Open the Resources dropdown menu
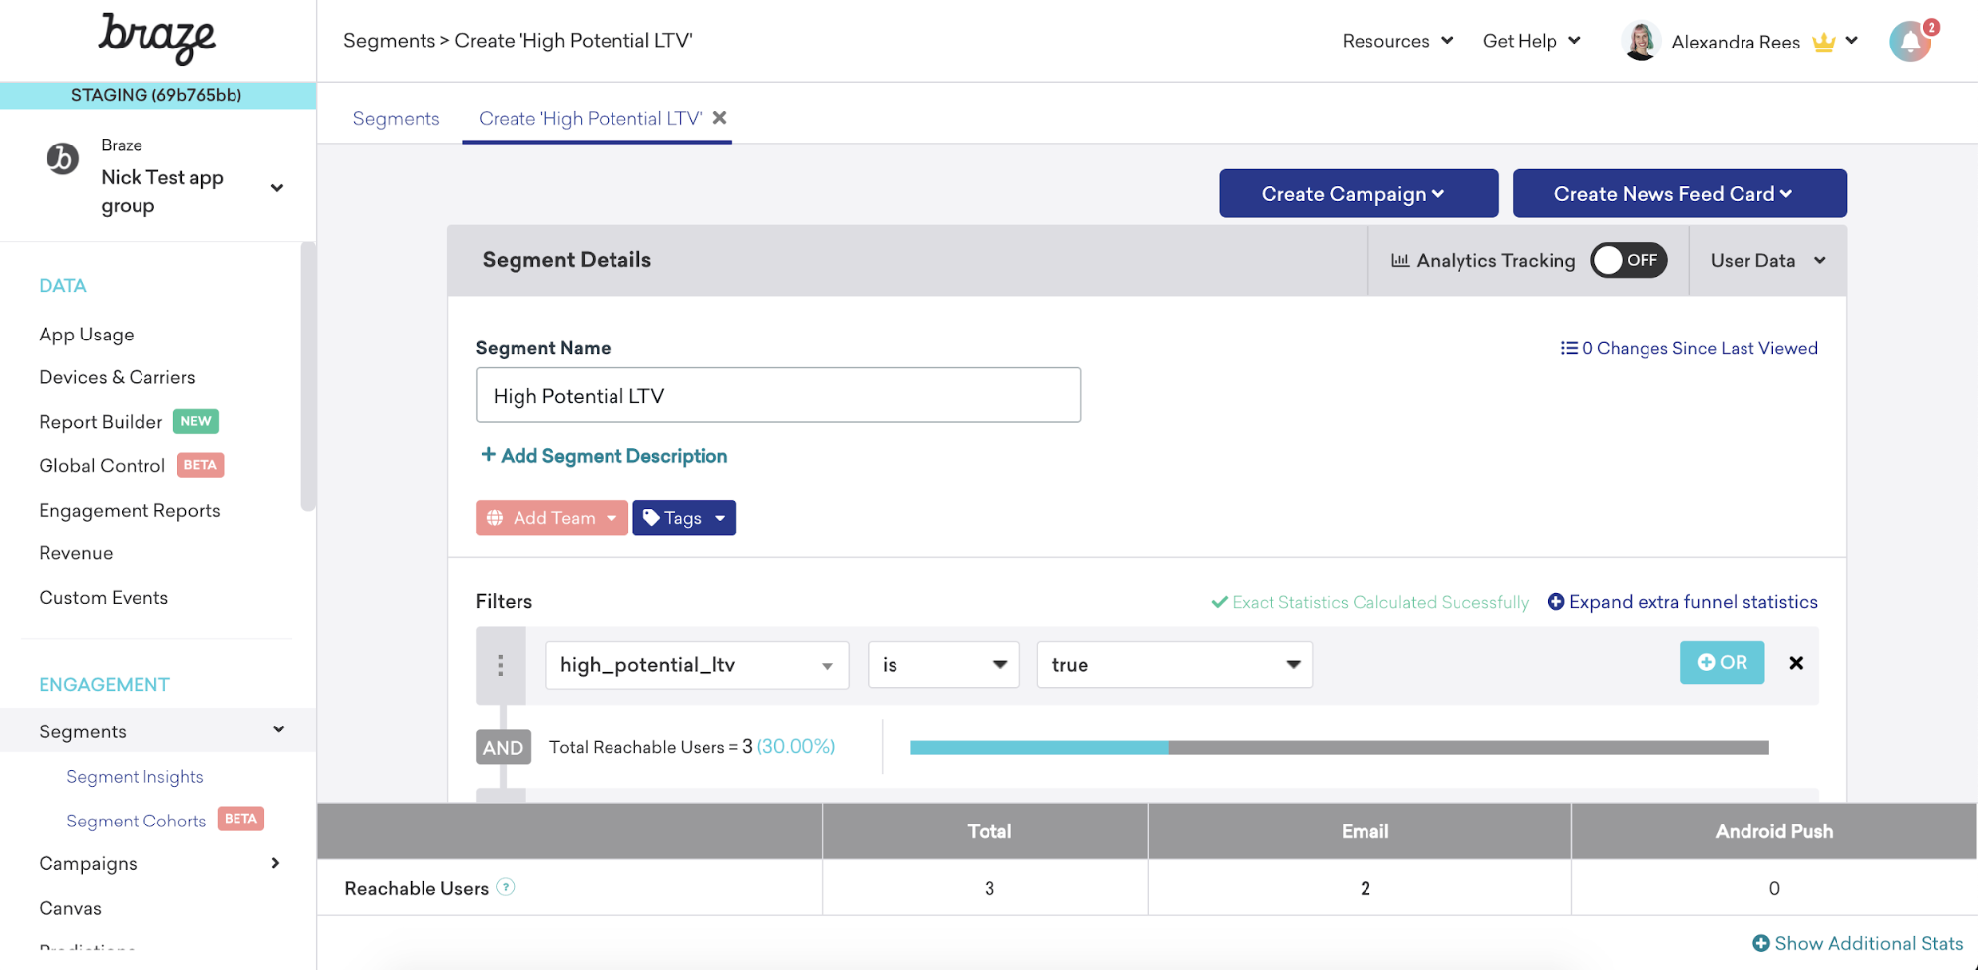 (1397, 41)
